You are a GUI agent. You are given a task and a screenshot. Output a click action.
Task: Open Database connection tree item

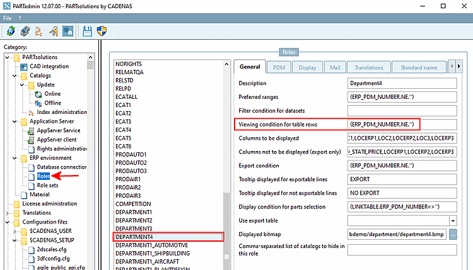coord(62,167)
